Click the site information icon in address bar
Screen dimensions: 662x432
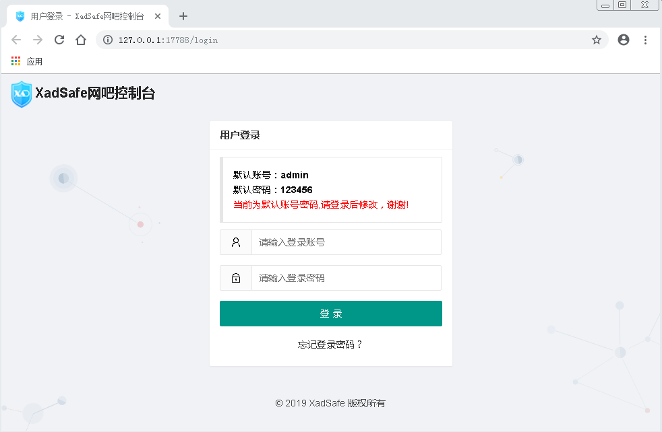(108, 40)
